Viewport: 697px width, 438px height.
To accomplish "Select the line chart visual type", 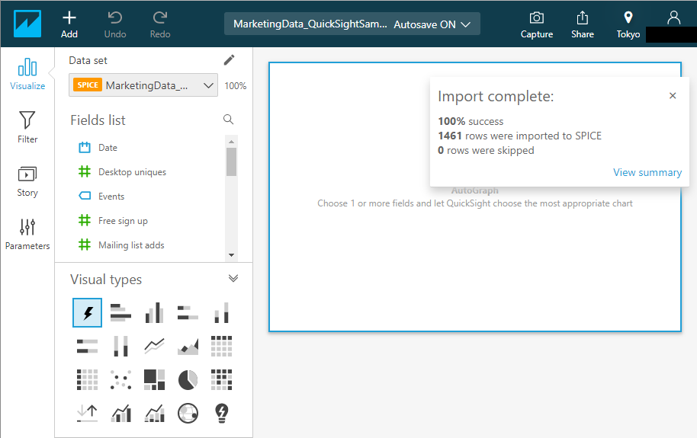I will [154, 346].
